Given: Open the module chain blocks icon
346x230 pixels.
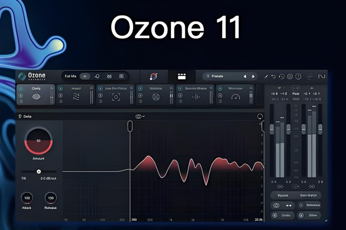Looking at the screenshot, I should [x=182, y=76].
